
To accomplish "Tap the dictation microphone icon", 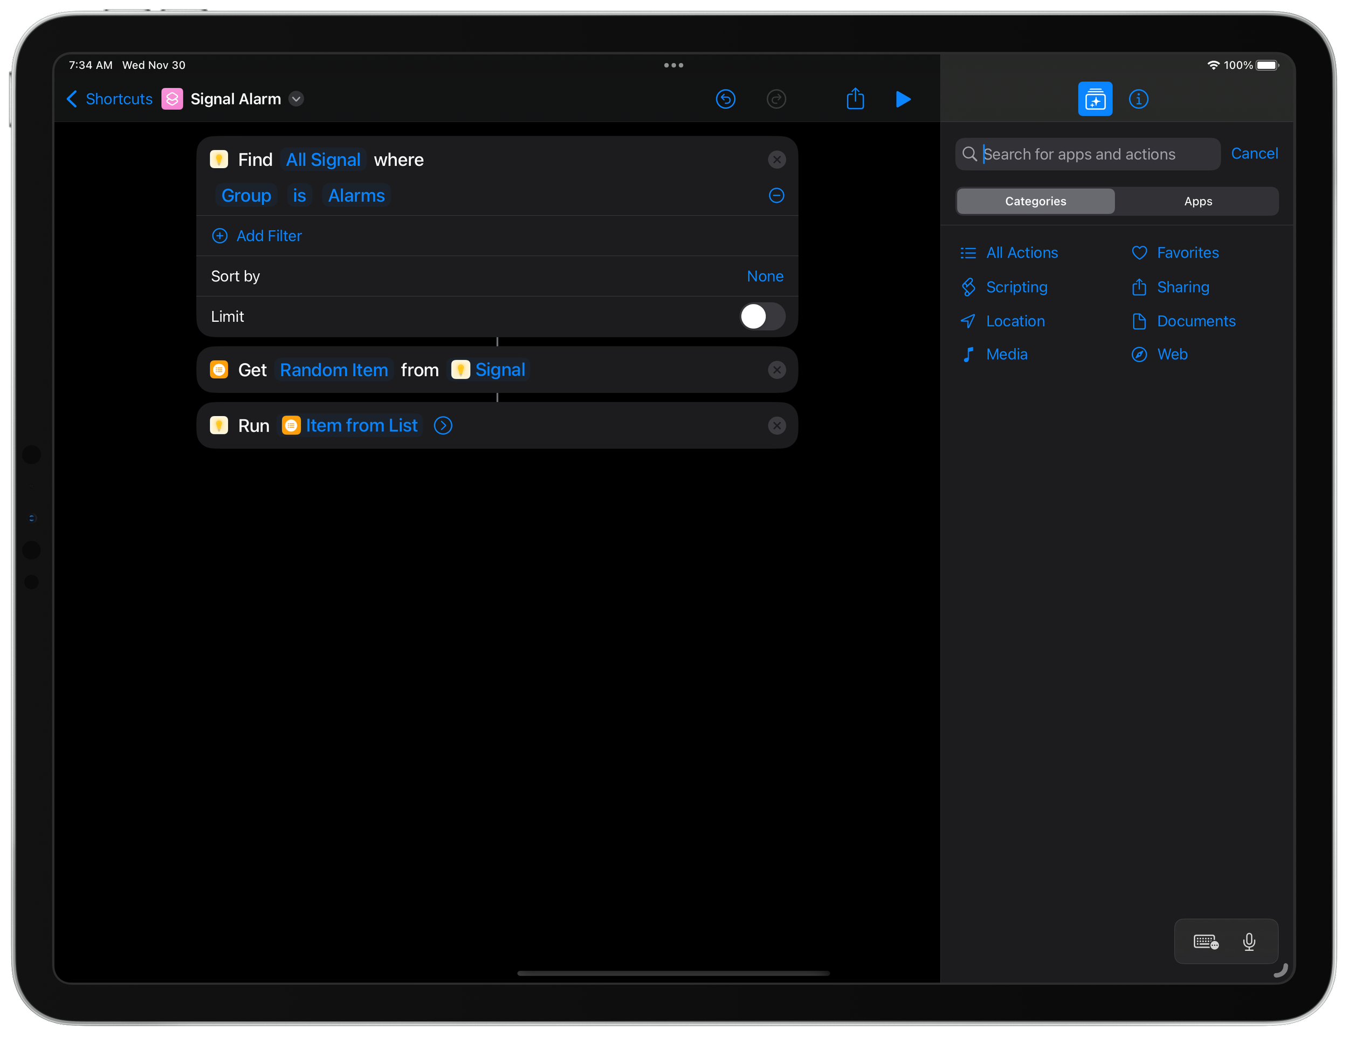I will point(1249,942).
